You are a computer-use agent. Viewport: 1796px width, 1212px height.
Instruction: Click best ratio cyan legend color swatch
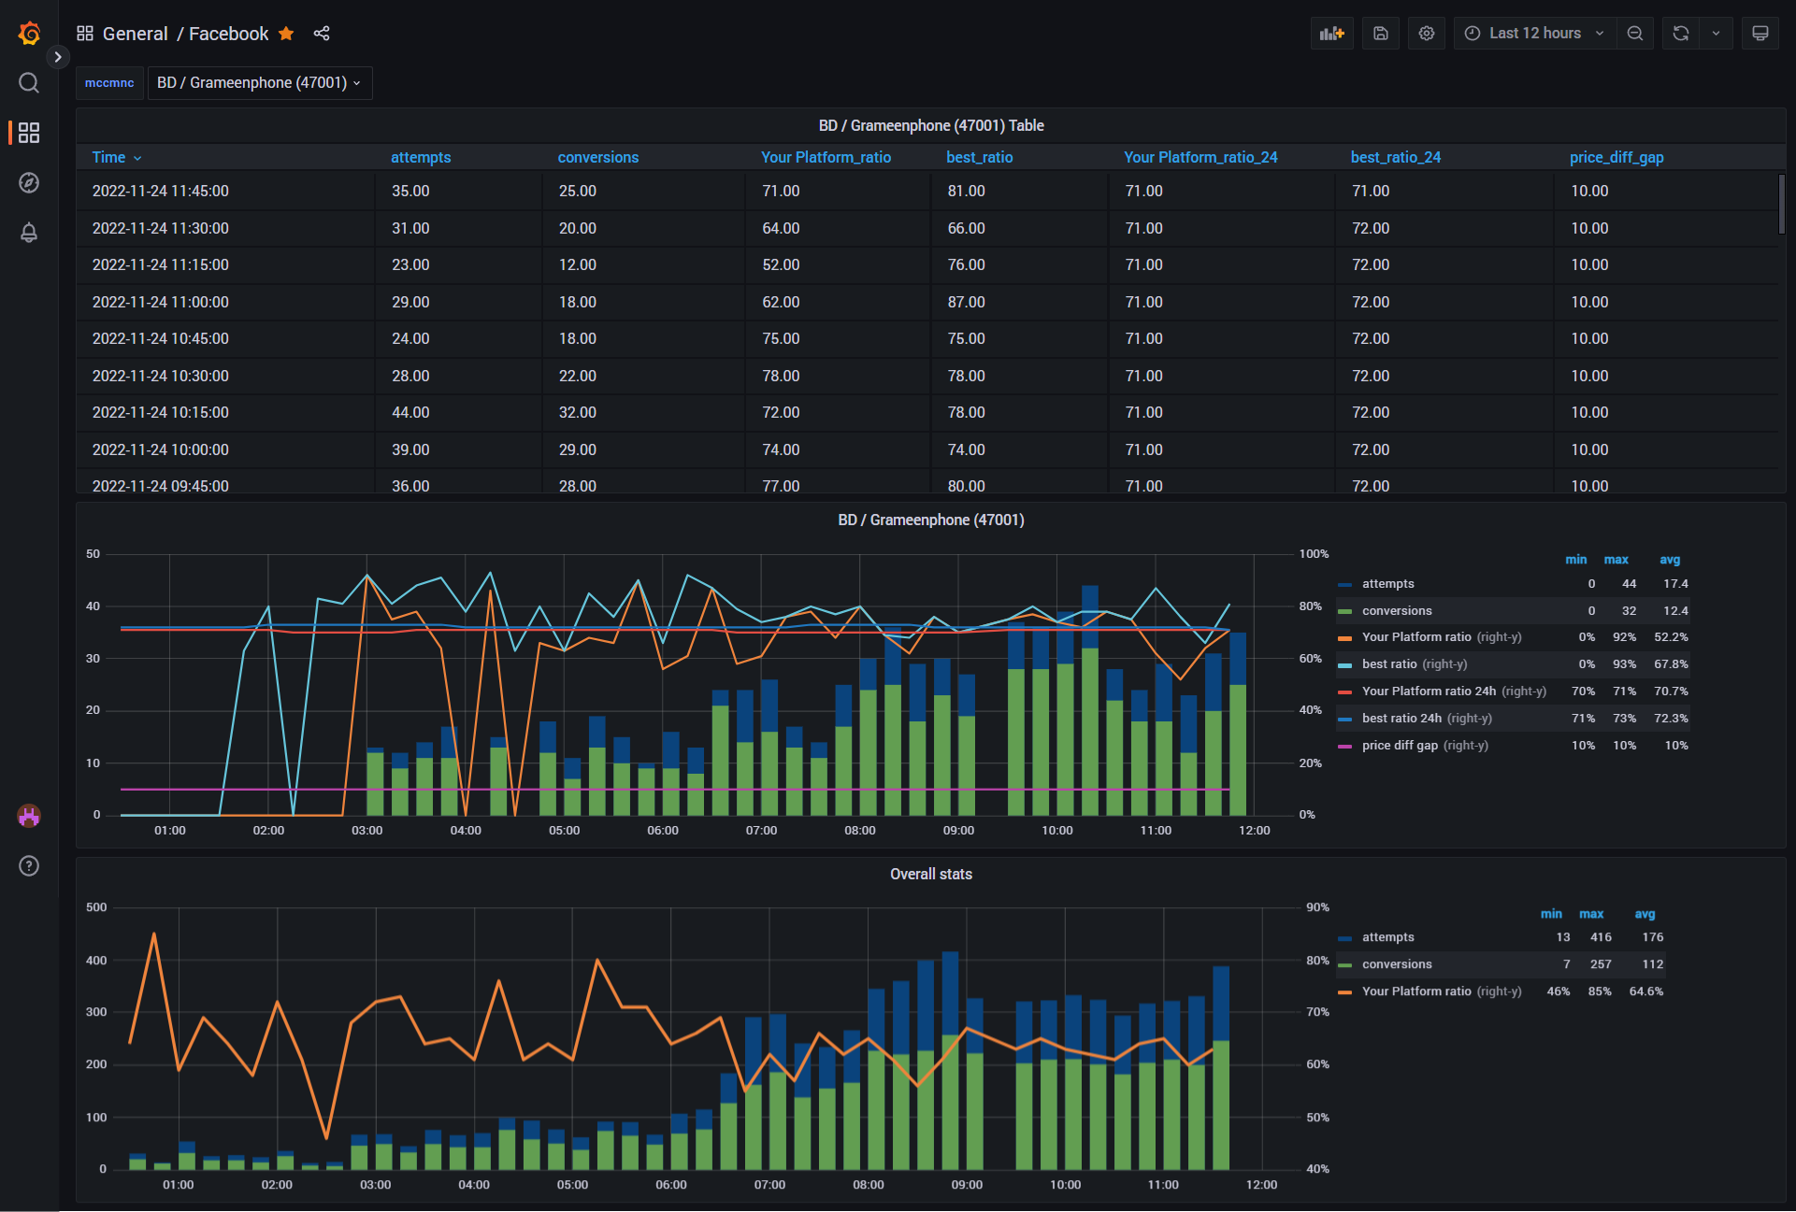click(x=1345, y=664)
